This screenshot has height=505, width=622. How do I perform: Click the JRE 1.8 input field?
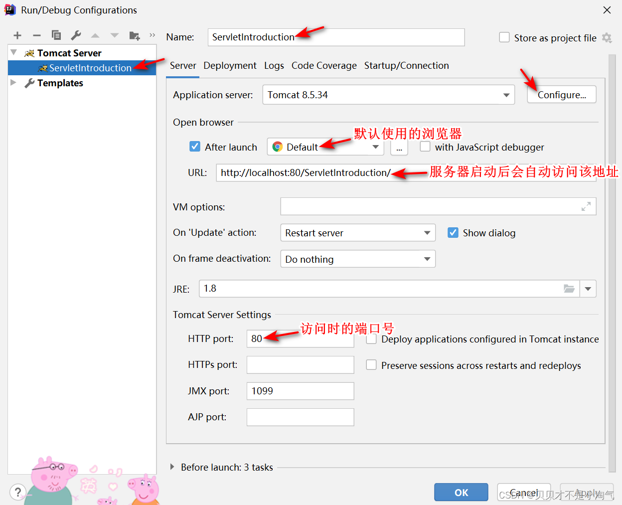click(x=389, y=289)
